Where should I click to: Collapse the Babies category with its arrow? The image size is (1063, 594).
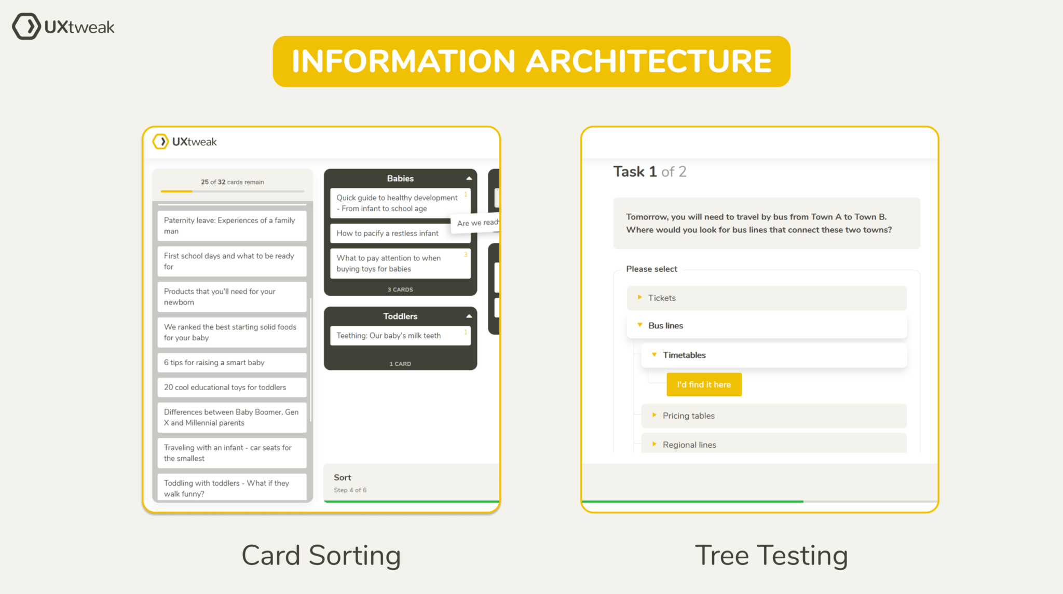click(x=469, y=178)
